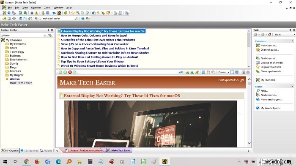Select 'How to Merge Cells, Columns and Rows in Excel'
296x166 pixels.
(x=93, y=35)
